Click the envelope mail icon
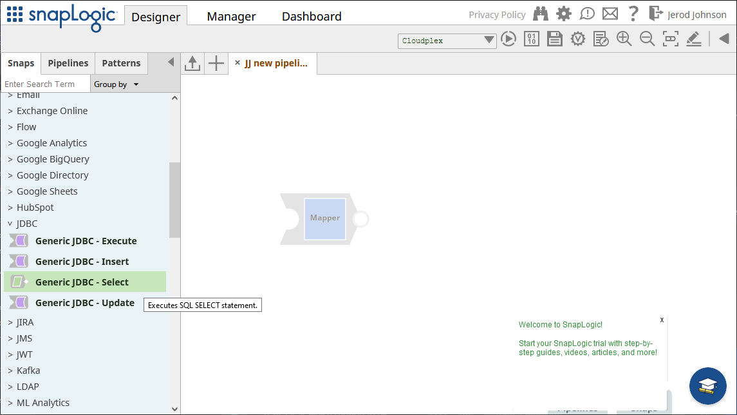Viewport: 737px width, 415px height. pyautogui.click(x=610, y=14)
